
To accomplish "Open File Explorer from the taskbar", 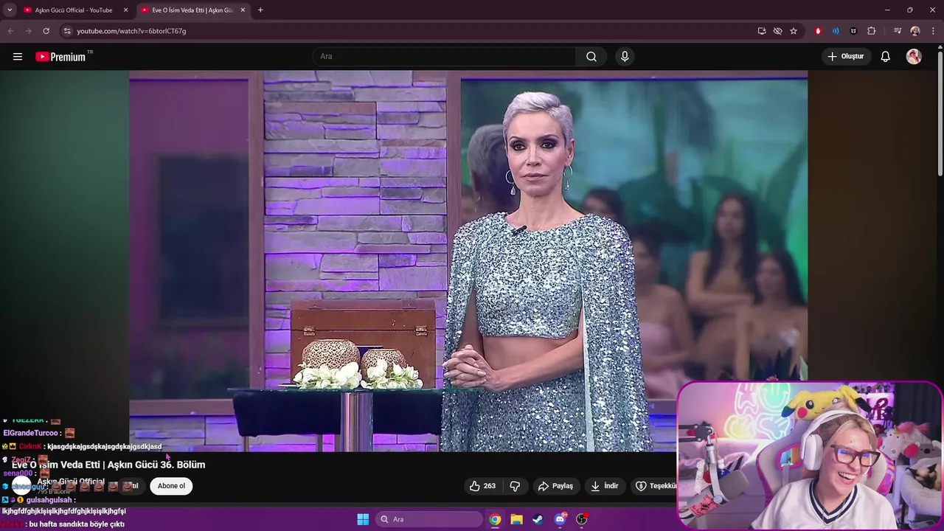I will click(x=517, y=519).
